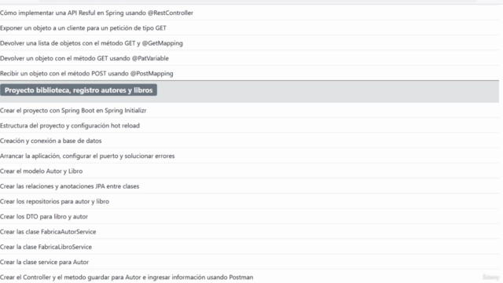Select 'Crear los DTO para libro y autor'
The image size is (503, 283).
coord(44,217)
